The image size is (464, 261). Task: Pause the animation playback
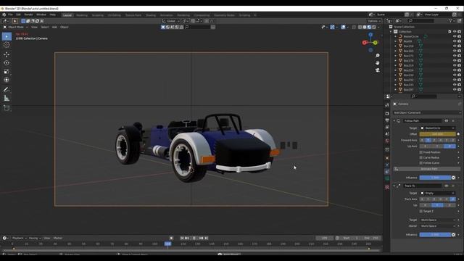click(194, 238)
